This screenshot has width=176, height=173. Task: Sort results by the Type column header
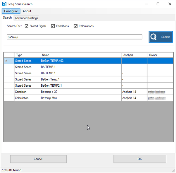coord(27,55)
